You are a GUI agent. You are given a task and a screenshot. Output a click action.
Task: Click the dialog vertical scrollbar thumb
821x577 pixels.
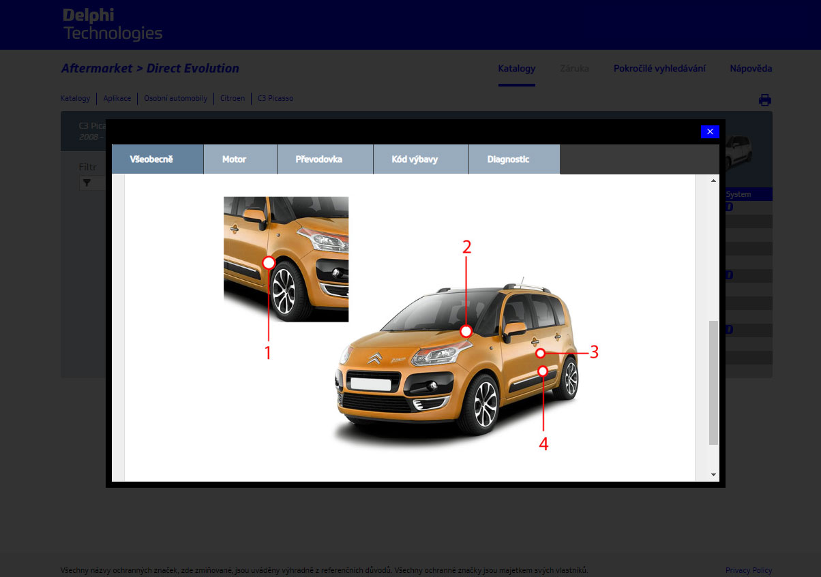coord(714,383)
